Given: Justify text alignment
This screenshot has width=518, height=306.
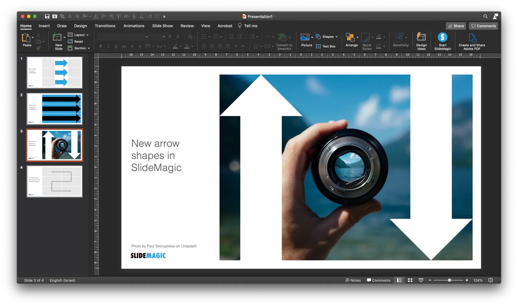Looking at the screenshot, I should pos(228,46).
